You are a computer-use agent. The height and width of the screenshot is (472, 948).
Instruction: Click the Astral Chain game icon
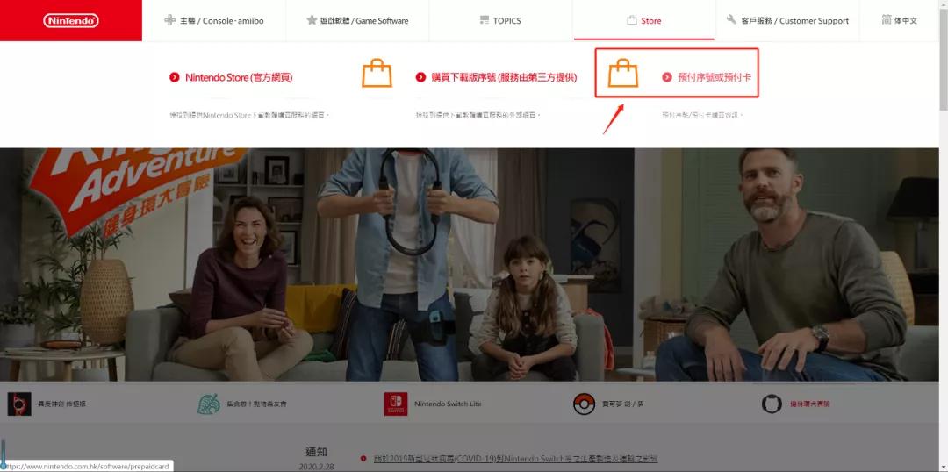click(19, 404)
